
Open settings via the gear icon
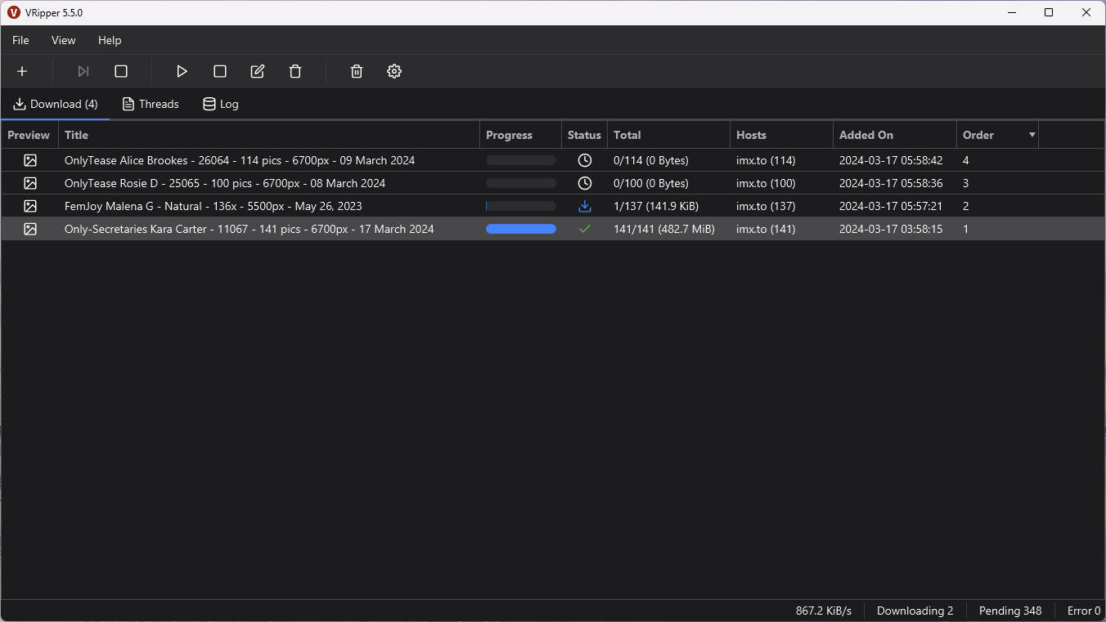point(394,71)
